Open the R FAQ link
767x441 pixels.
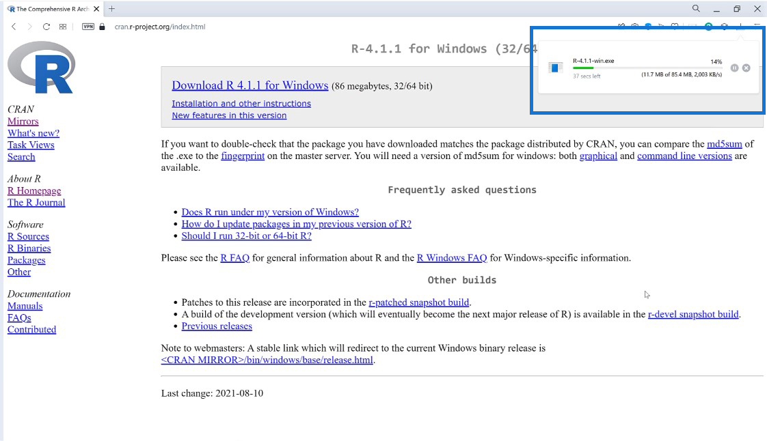[x=234, y=257]
